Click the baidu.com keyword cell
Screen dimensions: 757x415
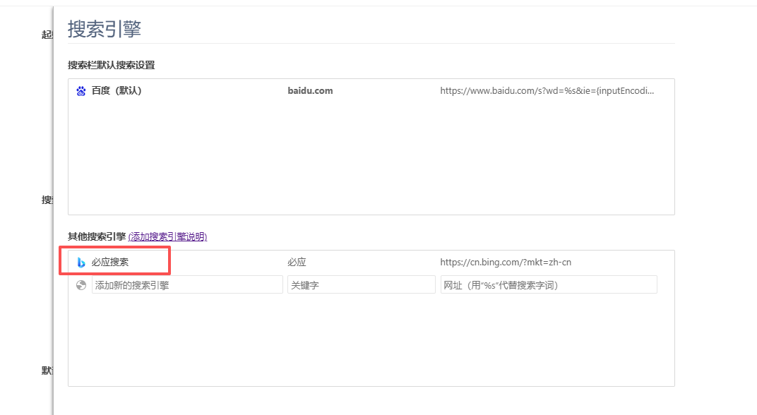(310, 91)
